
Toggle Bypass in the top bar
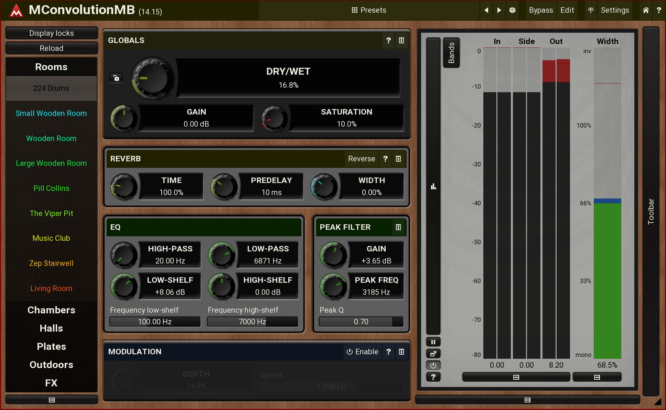coord(541,10)
